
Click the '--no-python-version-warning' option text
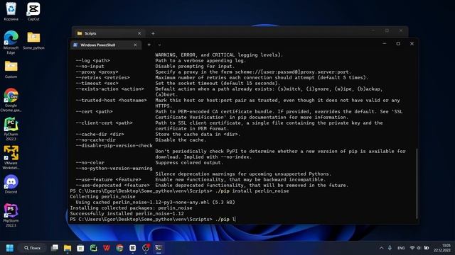point(114,169)
